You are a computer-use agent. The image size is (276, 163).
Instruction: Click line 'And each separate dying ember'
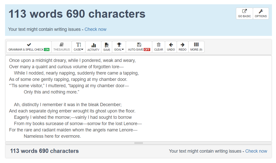72,111
